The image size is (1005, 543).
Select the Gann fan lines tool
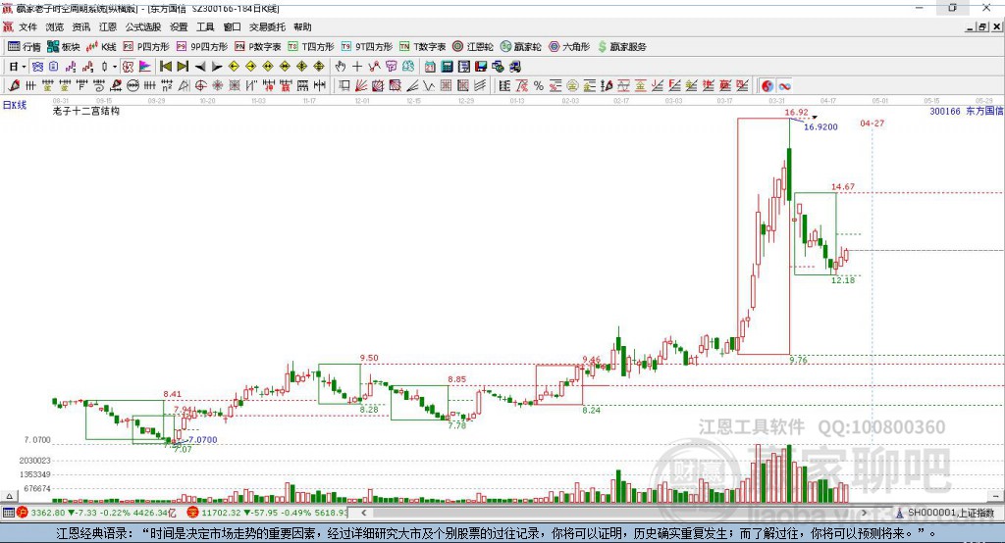361,86
